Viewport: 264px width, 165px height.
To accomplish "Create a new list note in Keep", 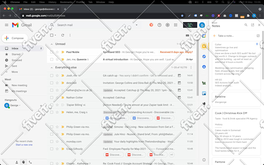I will 258,36.
